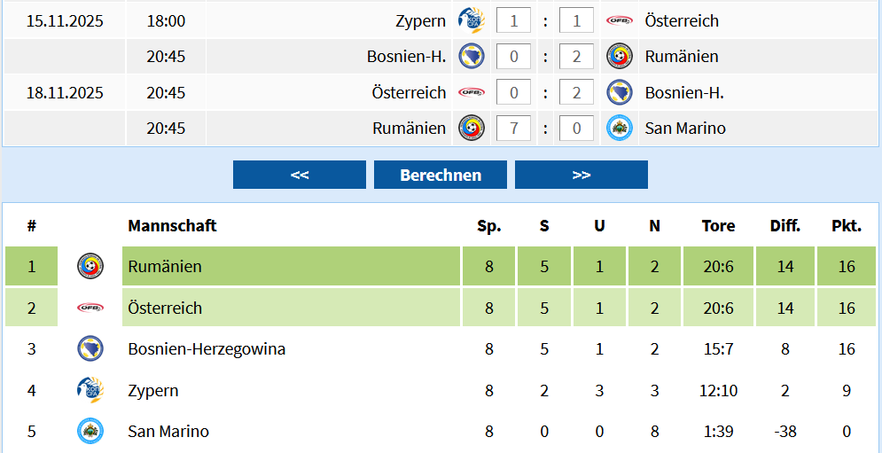
Task: Click the Pkt. column header
Action: coord(847,226)
